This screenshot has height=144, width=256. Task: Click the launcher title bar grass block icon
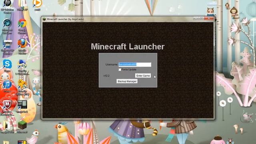pyautogui.click(x=44, y=19)
